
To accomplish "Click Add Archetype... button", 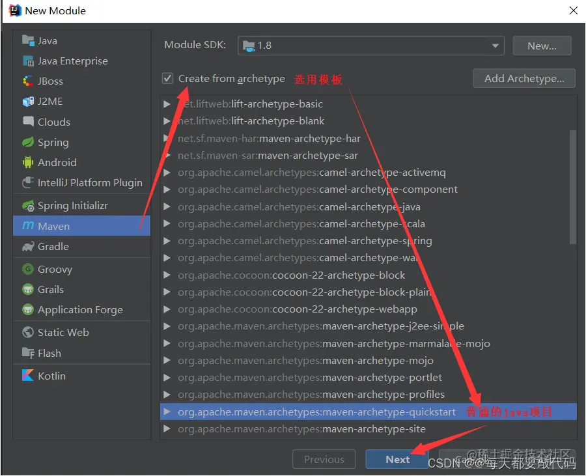I will pyautogui.click(x=524, y=78).
